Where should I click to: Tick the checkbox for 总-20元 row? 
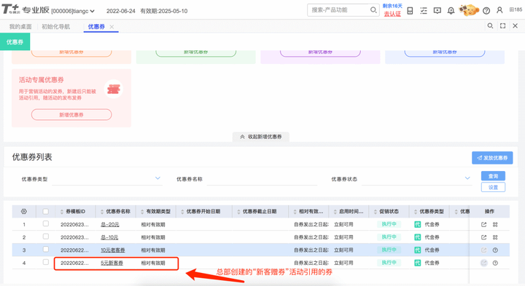(x=46, y=223)
